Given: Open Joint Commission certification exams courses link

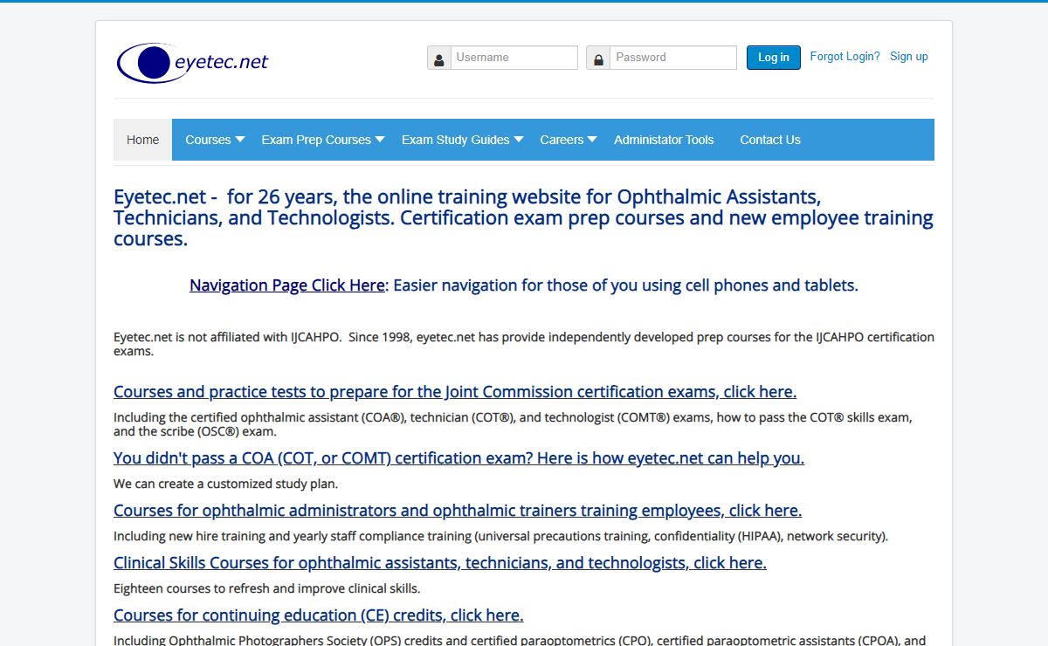Looking at the screenshot, I should point(454,392).
